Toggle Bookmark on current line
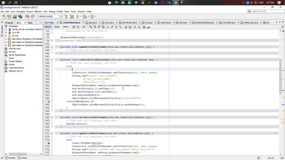Screen dimensions: 285x160 [121, 27]
